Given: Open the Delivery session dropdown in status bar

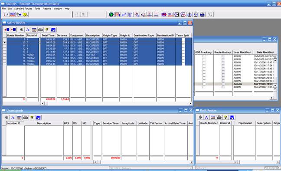Looking at the screenshot, I should pos(191,168).
